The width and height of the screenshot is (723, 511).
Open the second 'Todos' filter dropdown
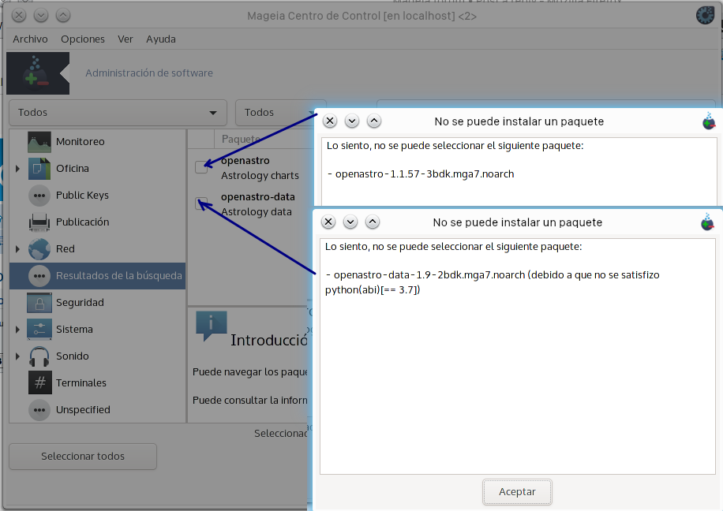280,113
